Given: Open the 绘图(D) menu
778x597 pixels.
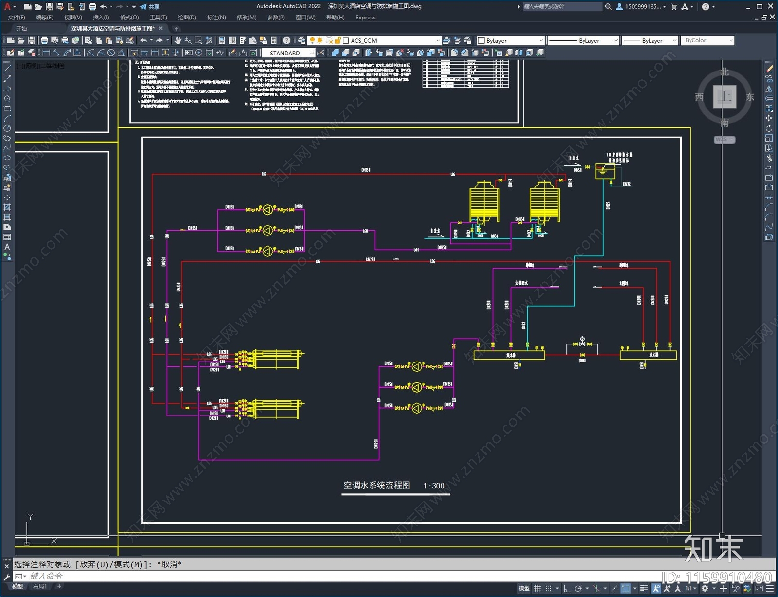Looking at the screenshot, I should tap(187, 18).
